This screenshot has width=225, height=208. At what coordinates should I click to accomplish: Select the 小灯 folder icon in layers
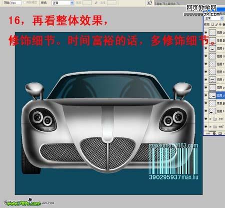pyautogui.click(x=215, y=119)
